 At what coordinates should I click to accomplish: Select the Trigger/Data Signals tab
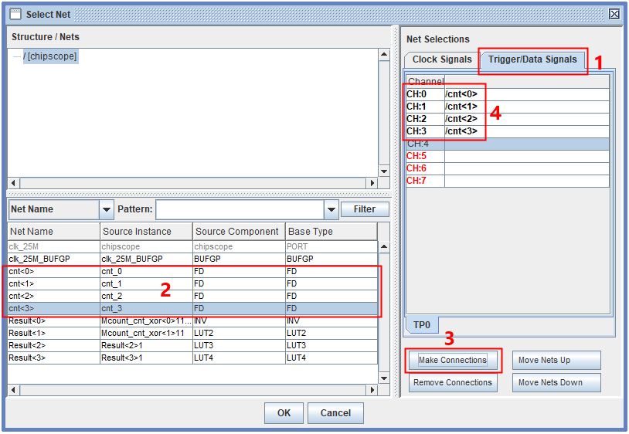click(x=532, y=59)
